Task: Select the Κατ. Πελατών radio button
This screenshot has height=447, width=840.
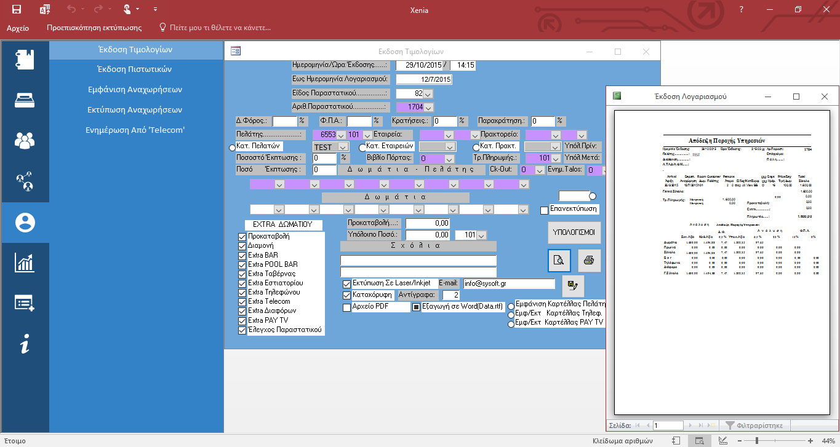Action: click(x=232, y=148)
